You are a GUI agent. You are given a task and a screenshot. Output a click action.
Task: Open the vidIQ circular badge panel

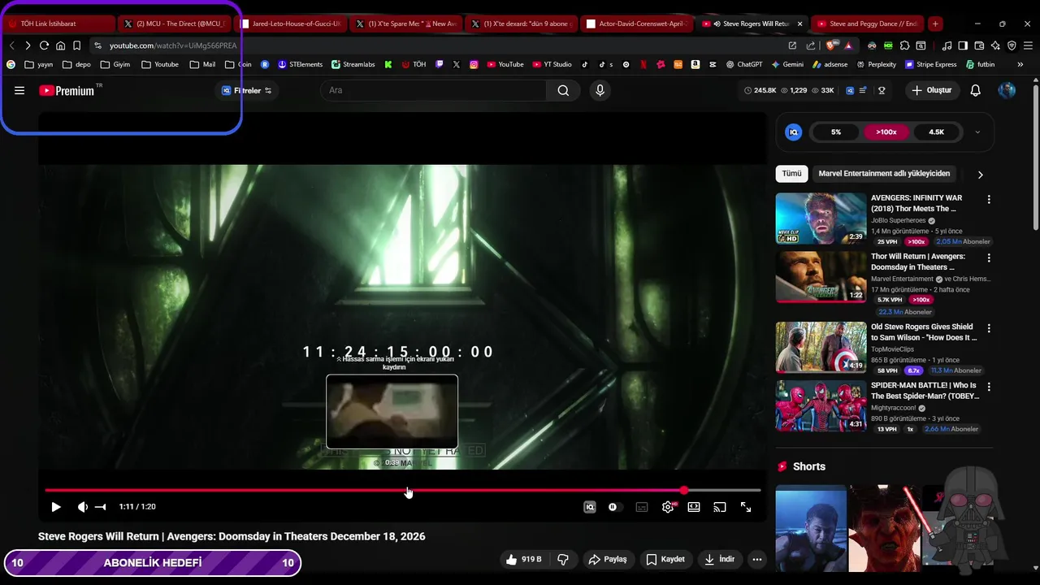coord(794,132)
